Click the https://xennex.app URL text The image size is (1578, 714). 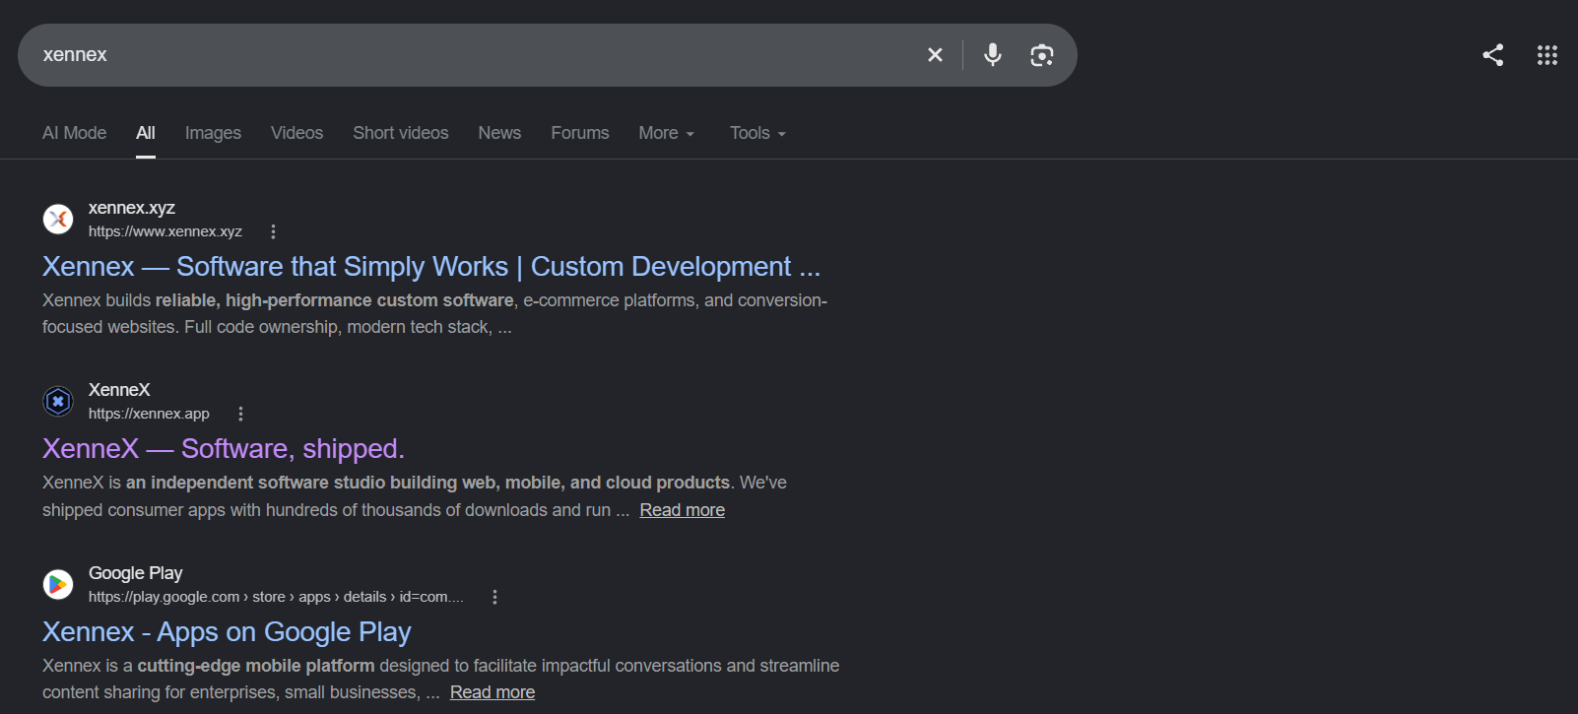149,414
